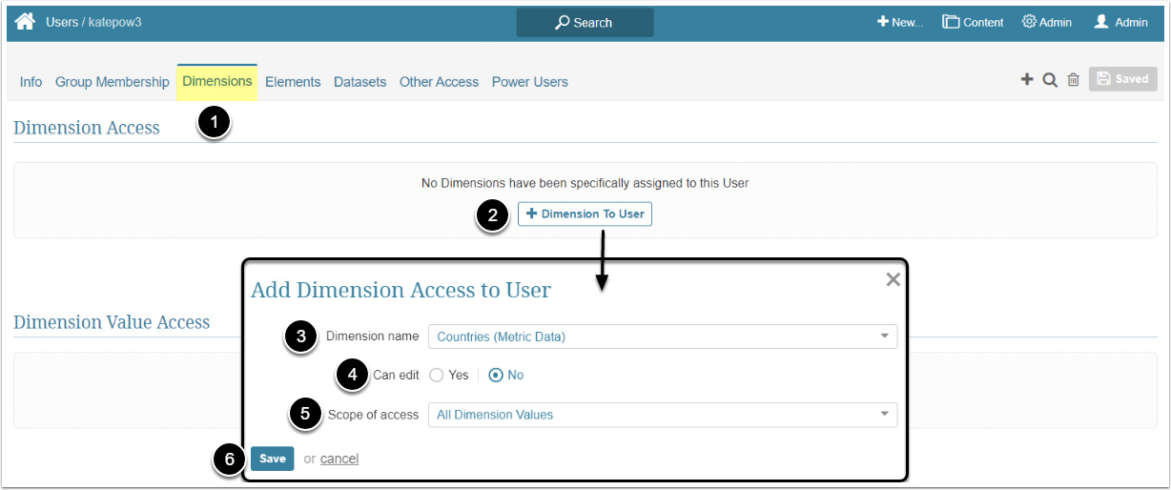Image resolution: width=1171 pixels, height=490 pixels.
Task: Click the Dimension To User button
Action: tap(585, 214)
